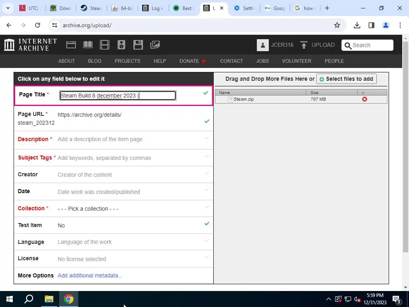Open File Explorer from taskbar

pos(49,299)
